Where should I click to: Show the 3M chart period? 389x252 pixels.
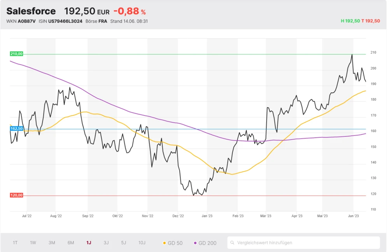pos(52,243)
